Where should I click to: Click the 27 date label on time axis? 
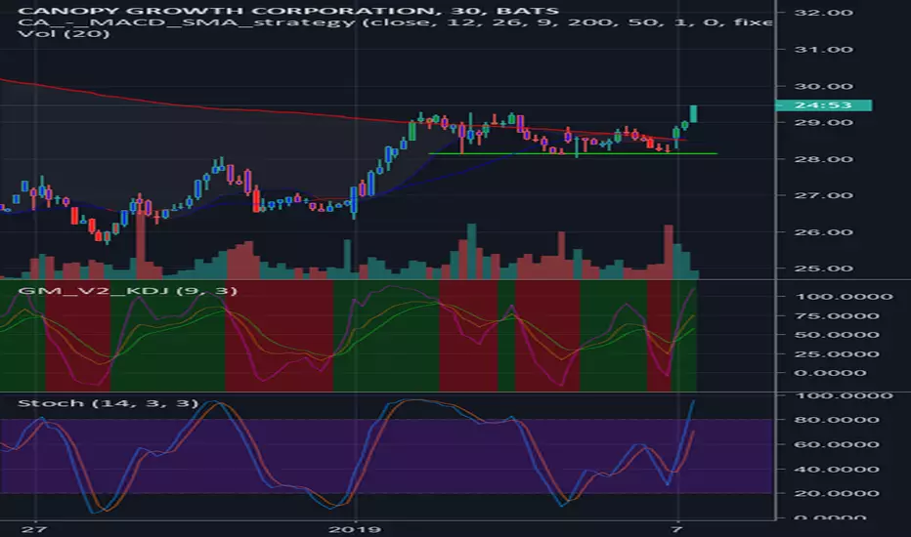(x=33, y=529)
